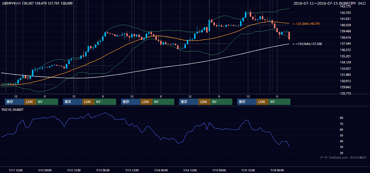Click RSI scale value 60
Image resolution: width=370 pixels, height=173 pixels.
tap(342, 129)
